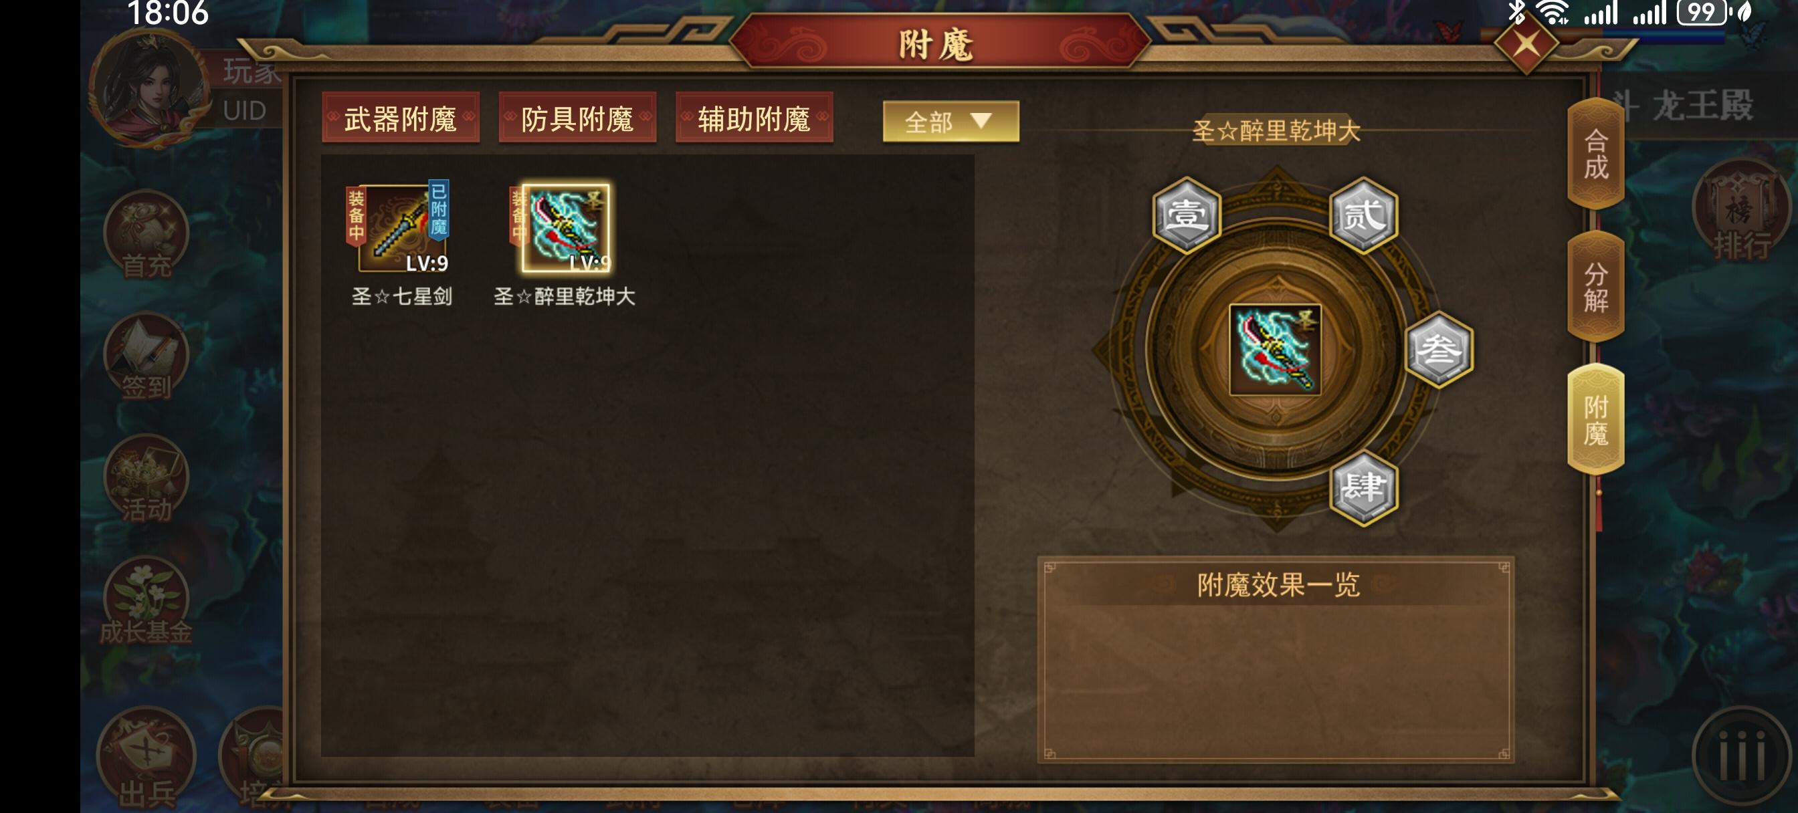Viewport: 1798px width, 813px height.
Task: Select the 附魔 side tab
Action: [1595, 419]
